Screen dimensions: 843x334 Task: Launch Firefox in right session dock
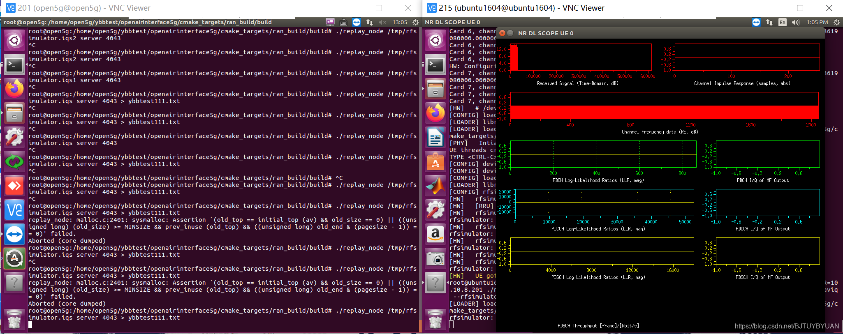click(x=435, y=113)
